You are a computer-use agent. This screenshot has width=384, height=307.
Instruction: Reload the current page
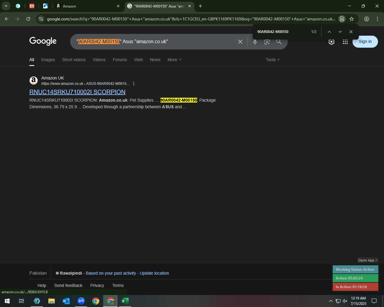(x=28, y=19)
